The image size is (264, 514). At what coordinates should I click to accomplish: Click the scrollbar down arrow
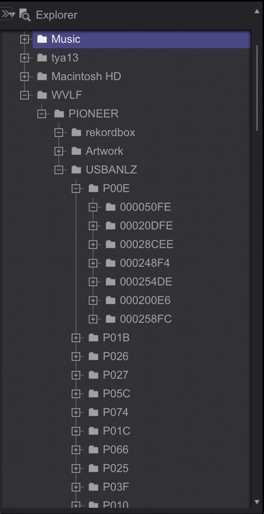pyautogui.click(x=257, y=502)
